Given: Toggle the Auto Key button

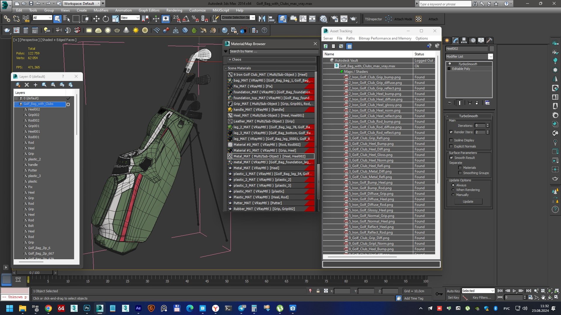Looking at the screenshot, I should point(453,291).
